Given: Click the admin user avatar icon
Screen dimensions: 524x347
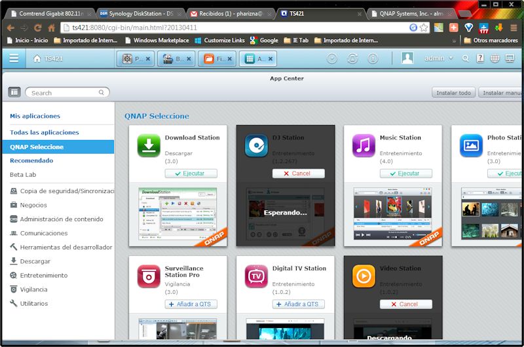Looking at the screenshot, I should (x=407, y=58).
